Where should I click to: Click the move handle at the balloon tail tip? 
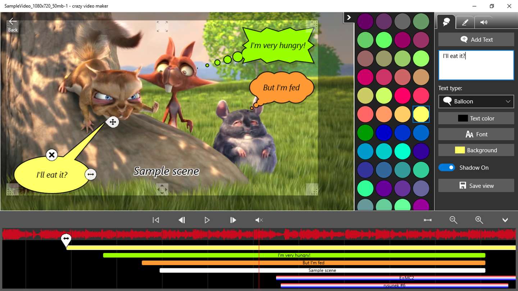[x=113, y=122]
